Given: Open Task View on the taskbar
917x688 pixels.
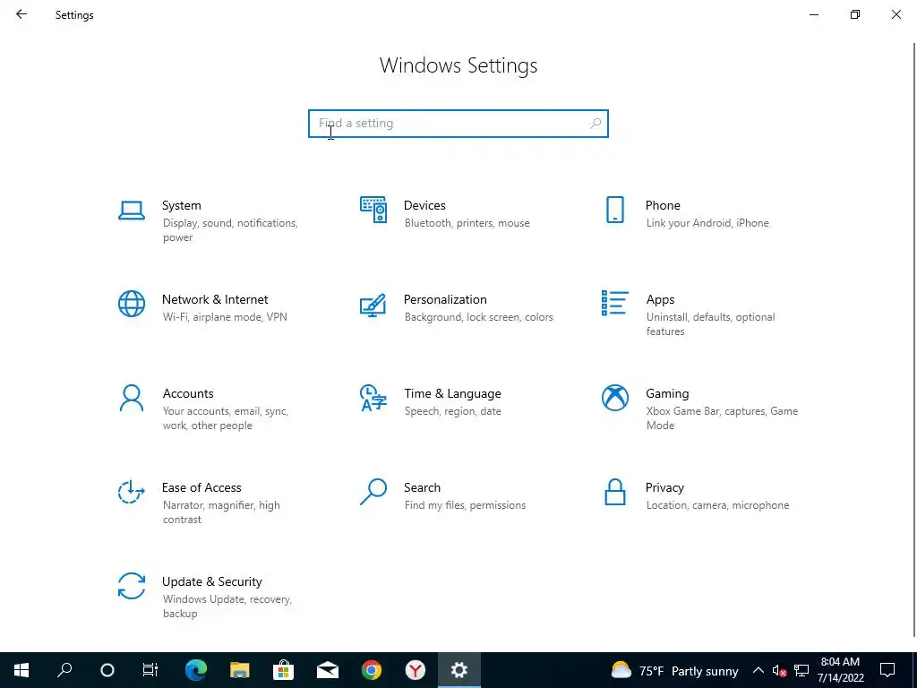Looking at the screenshot, I should click(x=150, y=670).
